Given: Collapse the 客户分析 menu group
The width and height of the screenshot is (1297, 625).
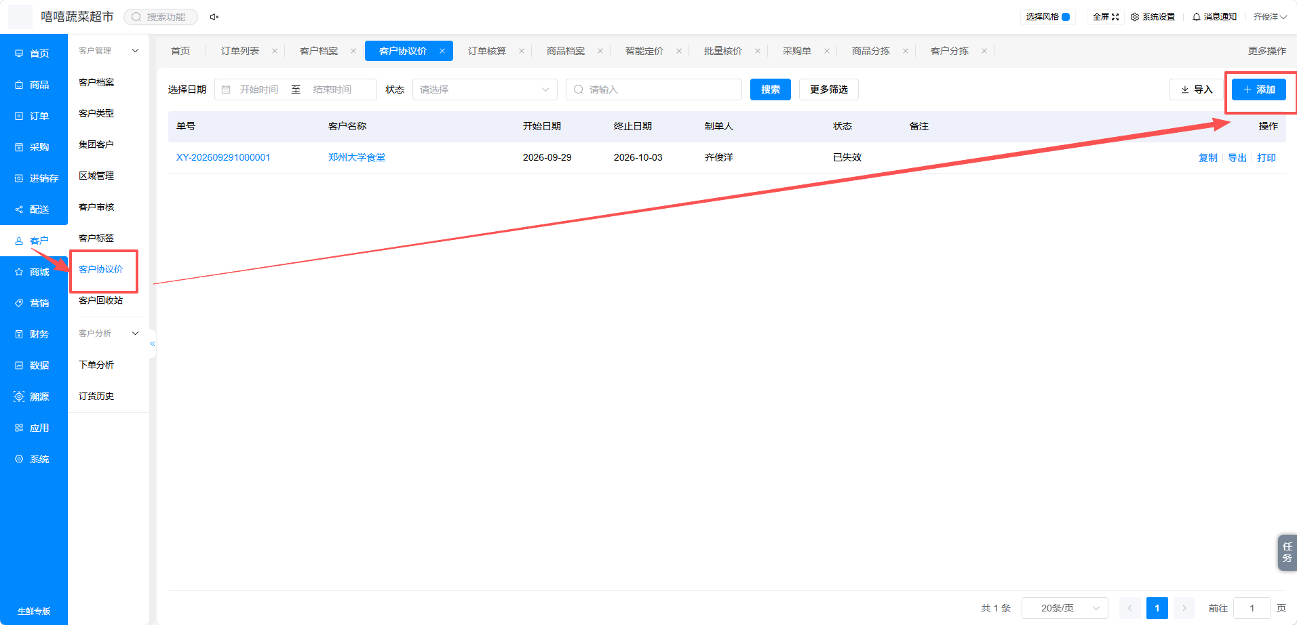Looking at the screenshot, I should tap(135, 334).
